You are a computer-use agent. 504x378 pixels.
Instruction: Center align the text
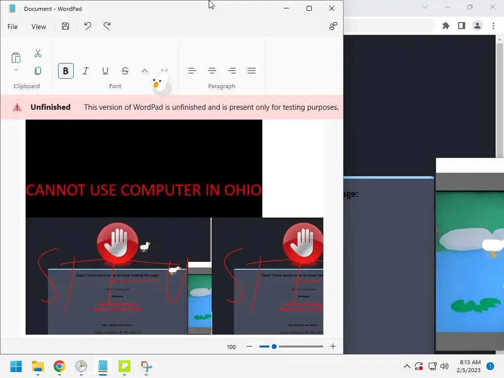(212, 71)
